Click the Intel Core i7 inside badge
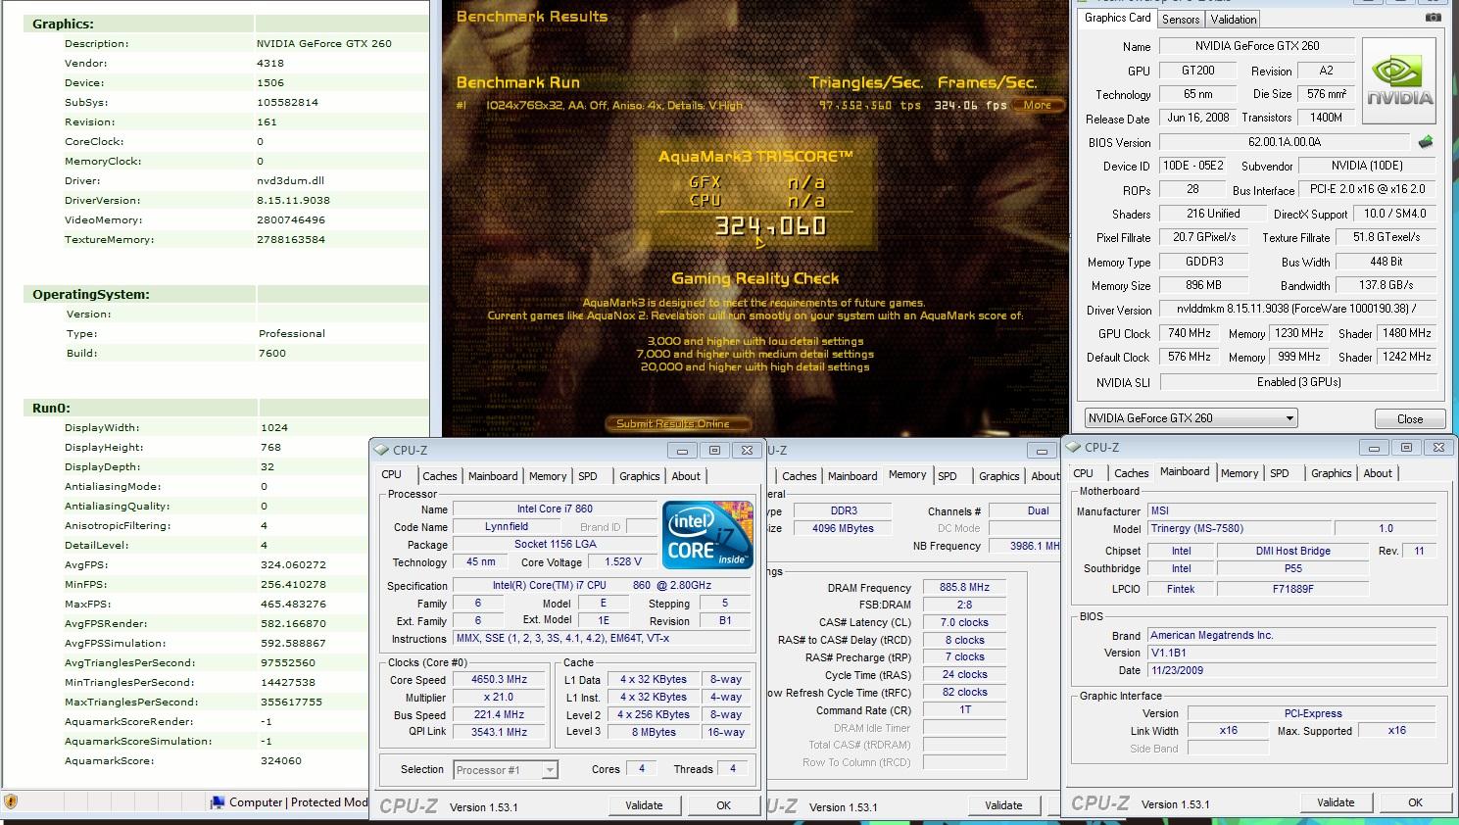 pos(706,534)
